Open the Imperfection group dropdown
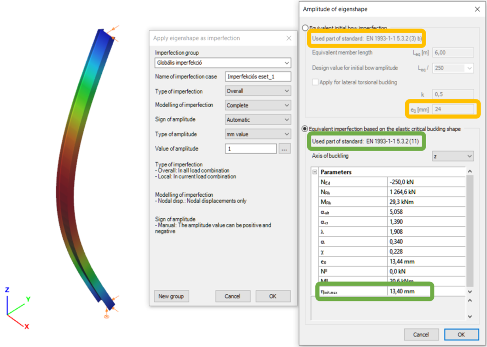The image size is (487, 347). click(x=223, y=63)
